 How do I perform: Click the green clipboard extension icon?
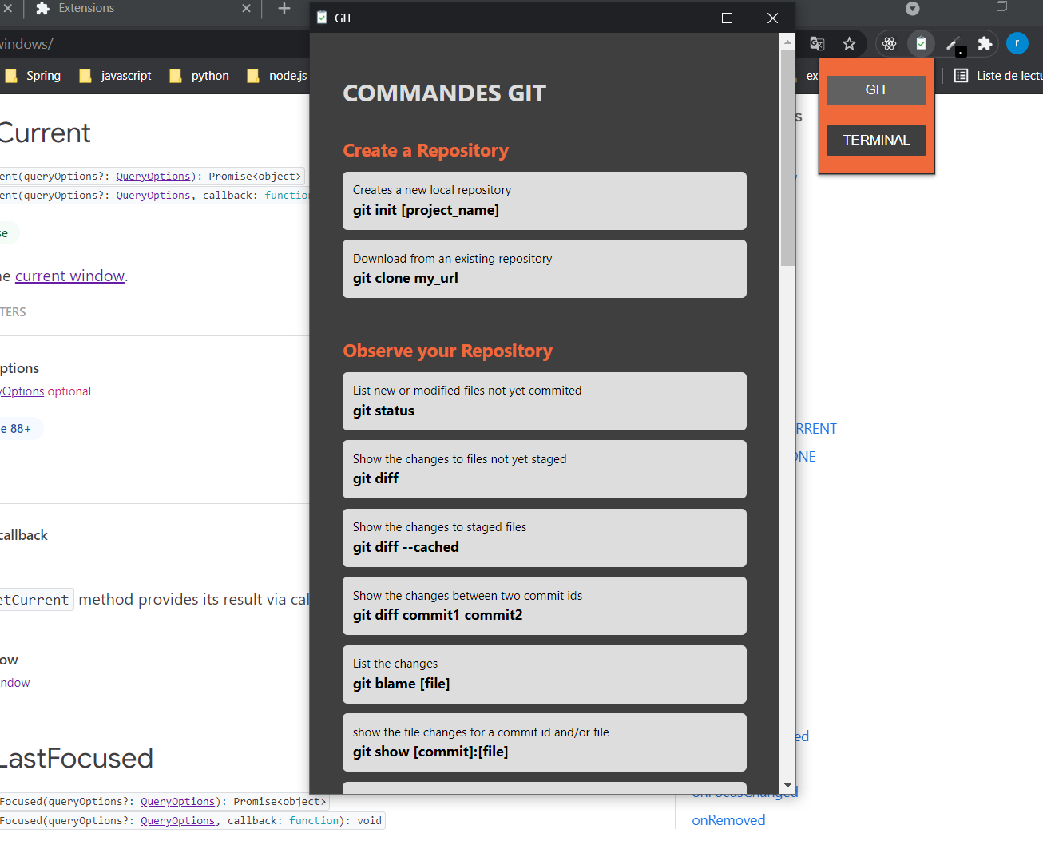(921, 43)
